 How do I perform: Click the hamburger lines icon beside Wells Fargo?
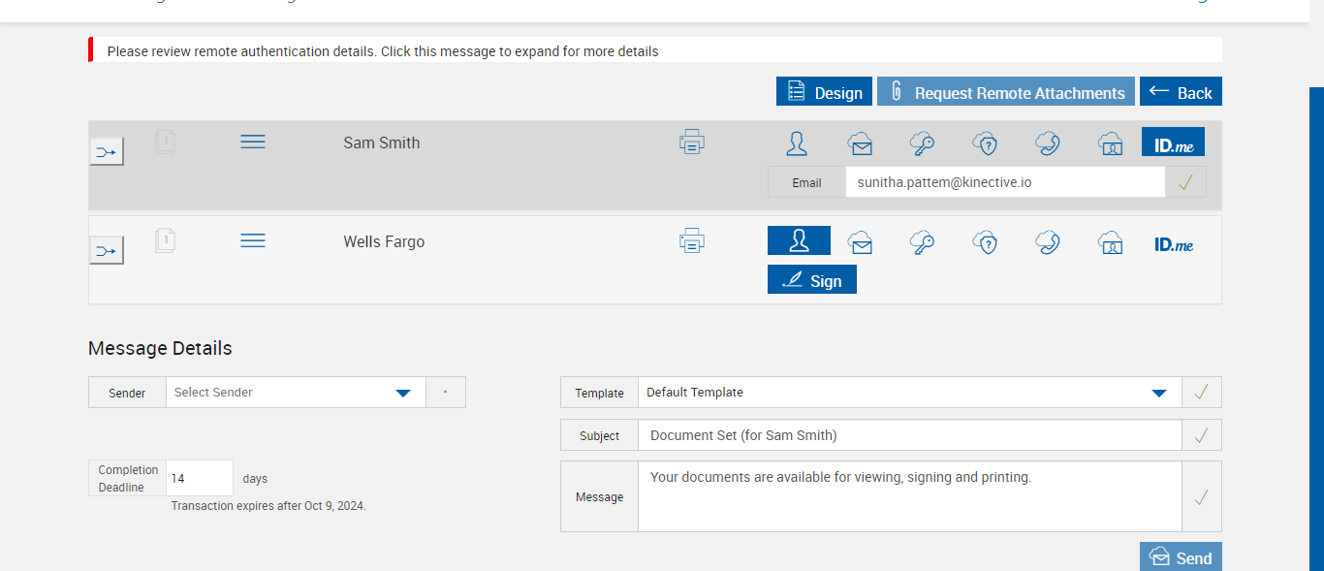[x=253, y=240]
